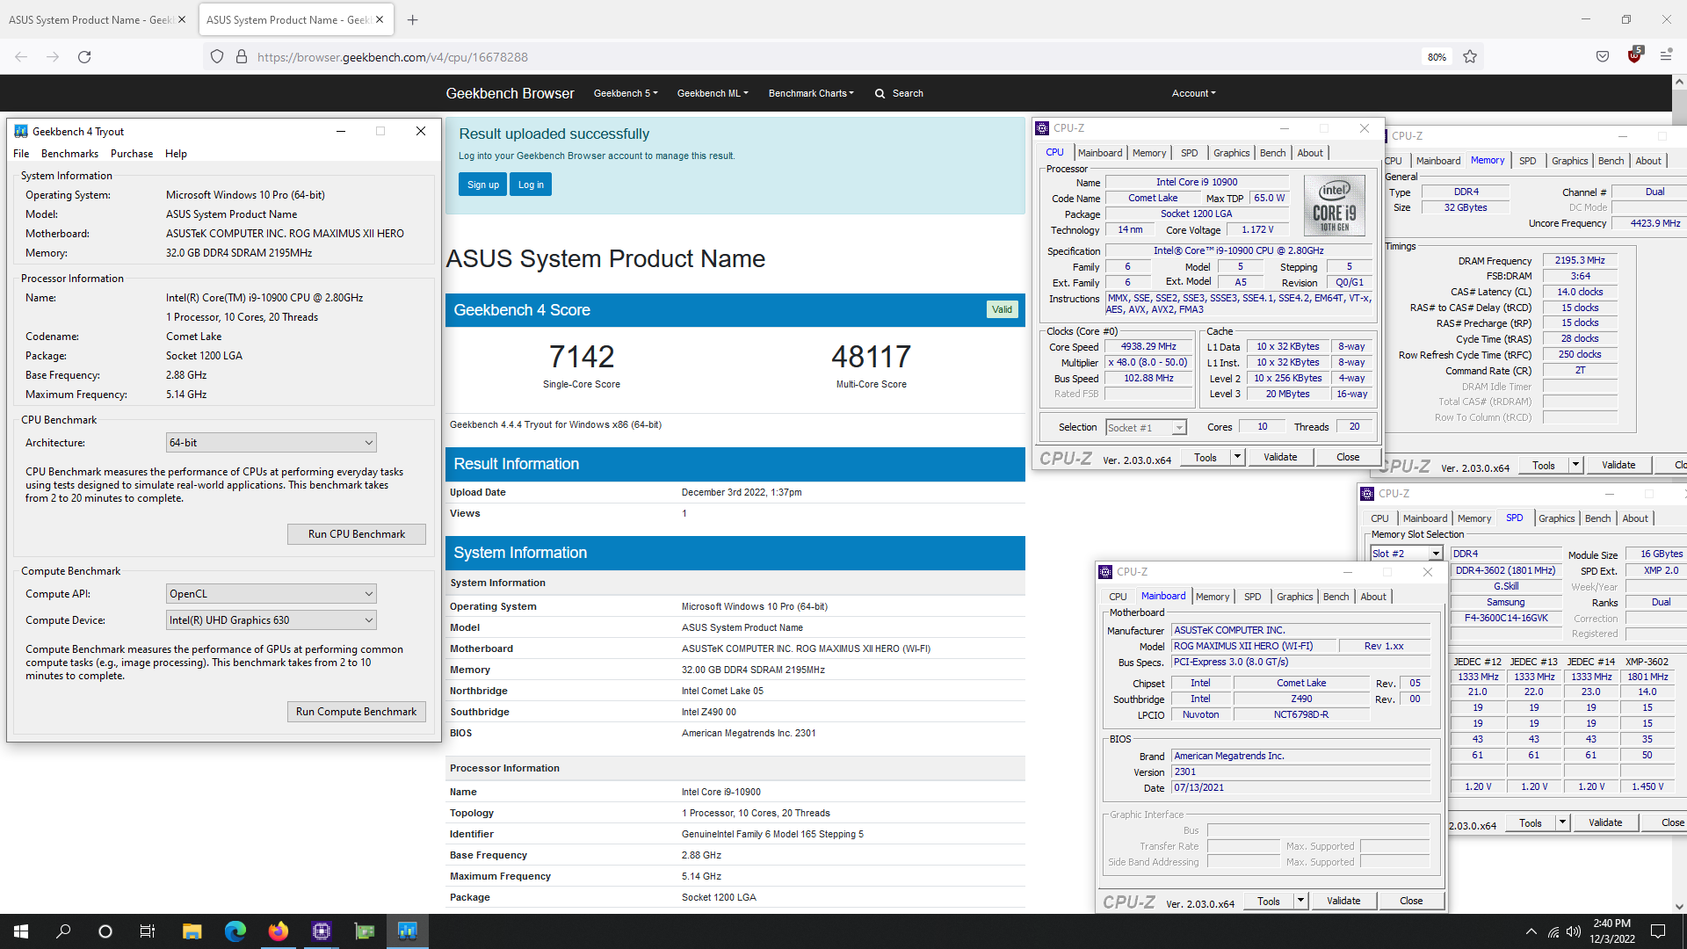Open File Explorer from the taskbar
1687x949 pixels.
coord(192,931)
